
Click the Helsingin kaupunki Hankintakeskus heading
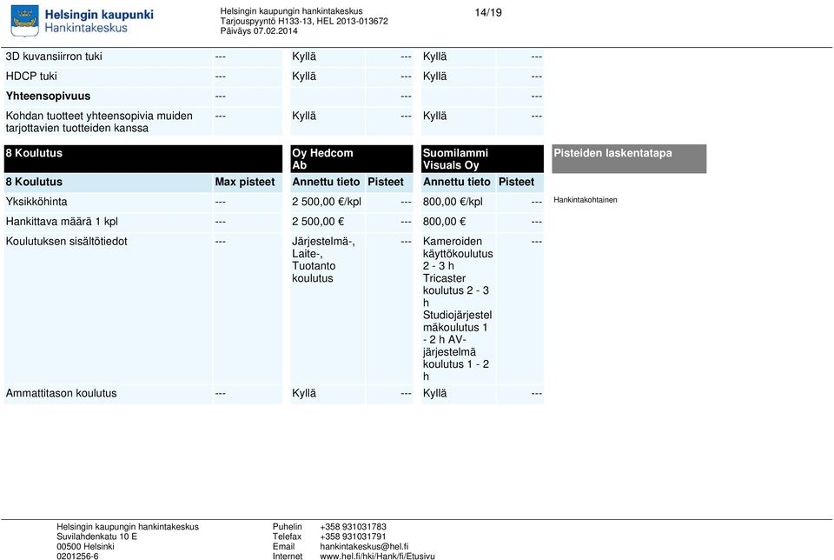[x=99, y=21]
